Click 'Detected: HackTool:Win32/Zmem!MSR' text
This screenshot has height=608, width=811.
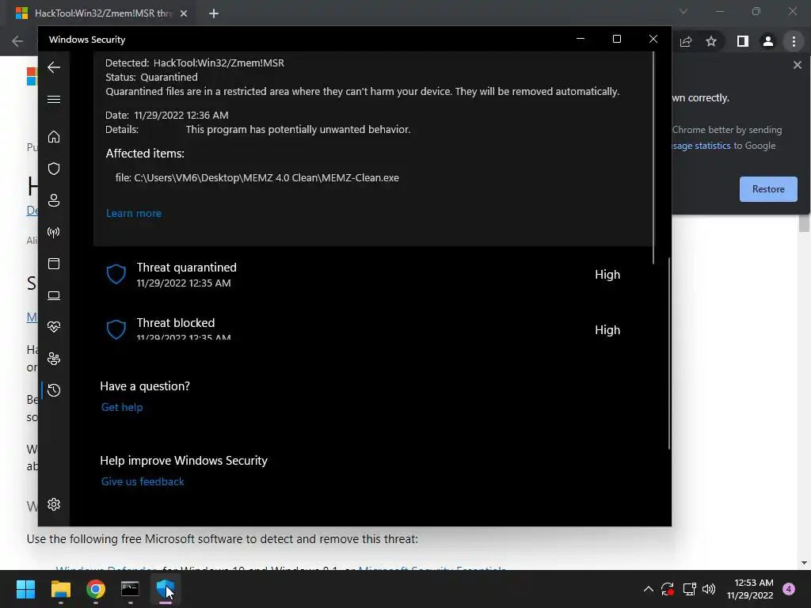195,63
